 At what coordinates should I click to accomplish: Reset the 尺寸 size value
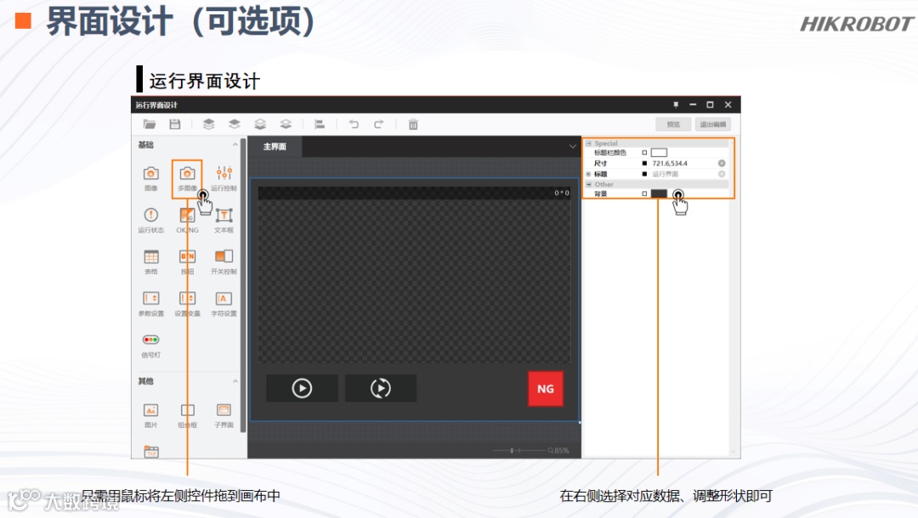pos(722,163)
